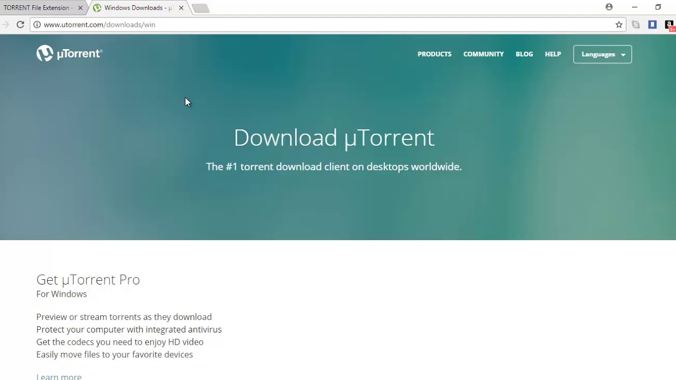Screen dimensions: 676x380
Task: Close the TORRENT File Extension tab
Action: pyautogui.click(x=80, y=8)
